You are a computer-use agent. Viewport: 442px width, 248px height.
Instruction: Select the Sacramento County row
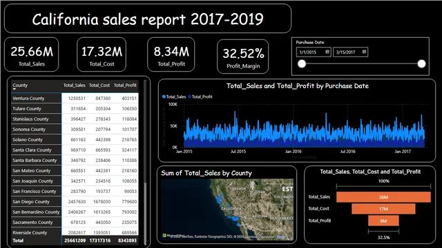pyautogui.click(x=75, y=222)
